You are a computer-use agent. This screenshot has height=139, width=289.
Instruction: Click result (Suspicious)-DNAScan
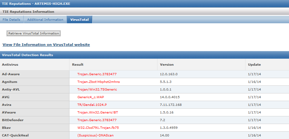(x=95, y=135)
